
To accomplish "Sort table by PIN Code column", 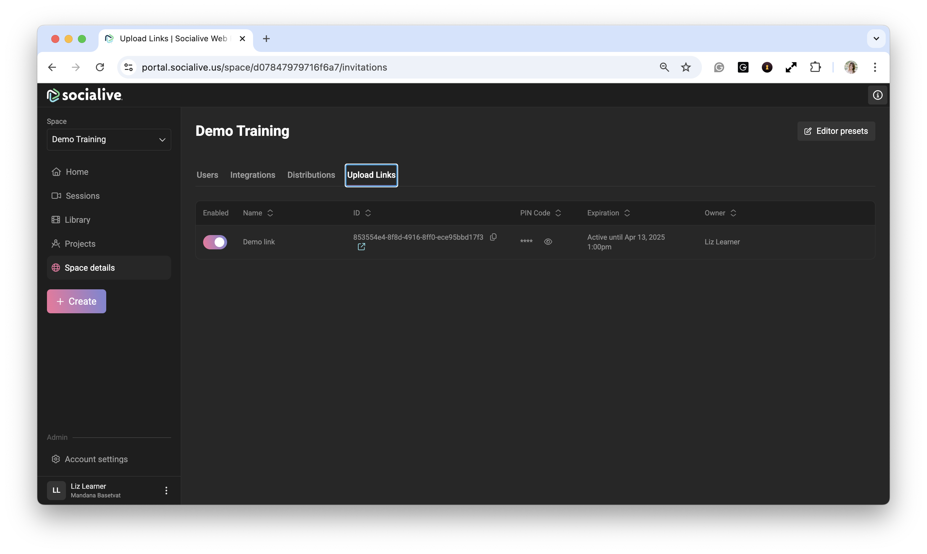I will (540, 213).
